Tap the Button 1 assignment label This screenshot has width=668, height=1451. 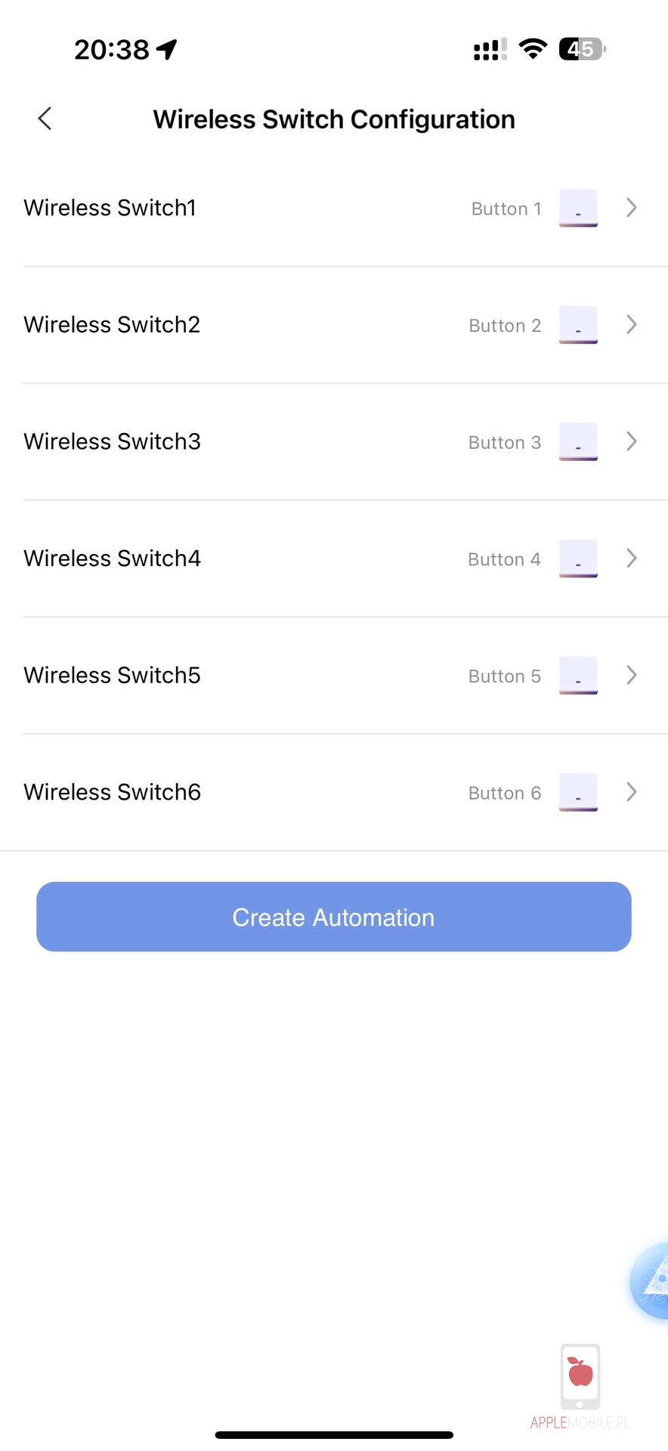coord(506,209)
